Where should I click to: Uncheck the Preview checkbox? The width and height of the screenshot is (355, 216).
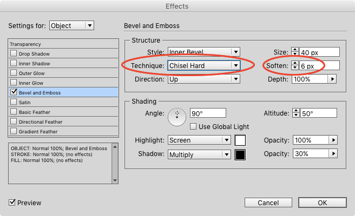point(13,202)
